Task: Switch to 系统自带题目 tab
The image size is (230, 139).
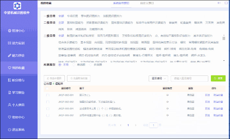Action: click(121, 3)
